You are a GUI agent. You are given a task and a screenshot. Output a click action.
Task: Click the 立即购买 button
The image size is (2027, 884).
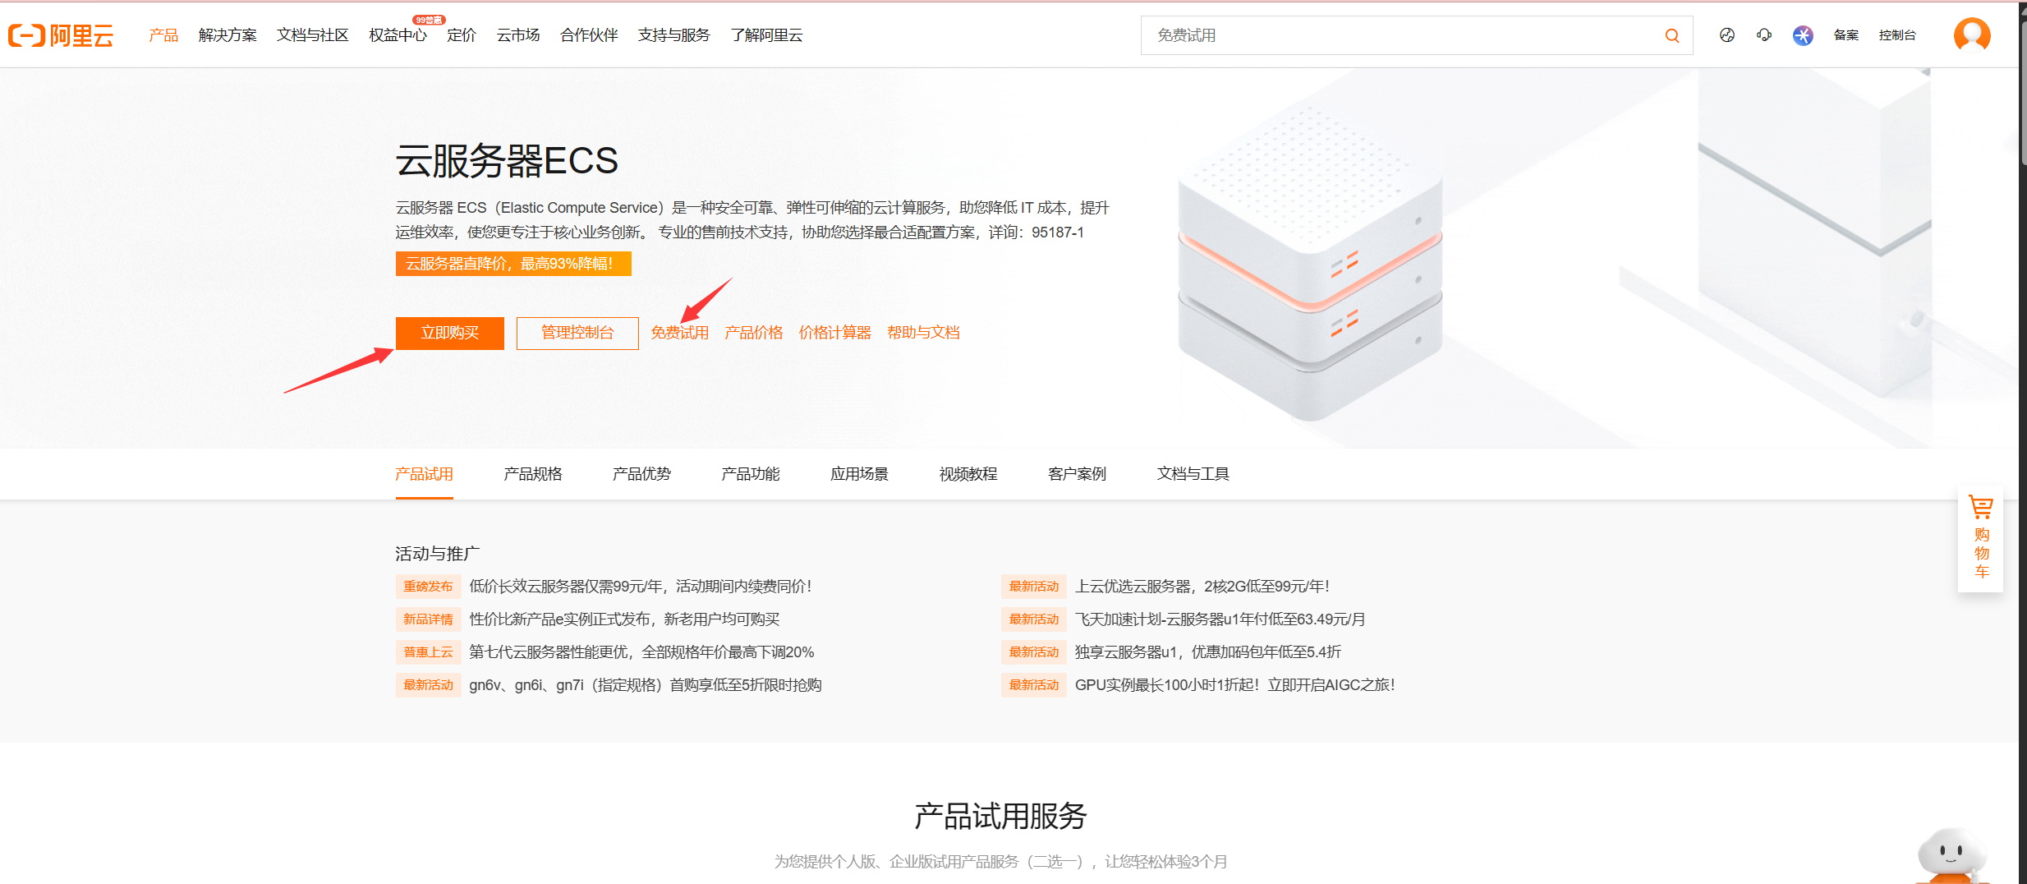click(450, 333)
